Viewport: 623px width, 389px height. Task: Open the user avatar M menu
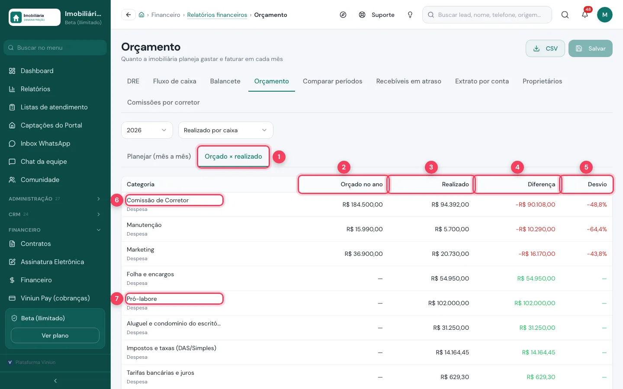coord(605,15)
